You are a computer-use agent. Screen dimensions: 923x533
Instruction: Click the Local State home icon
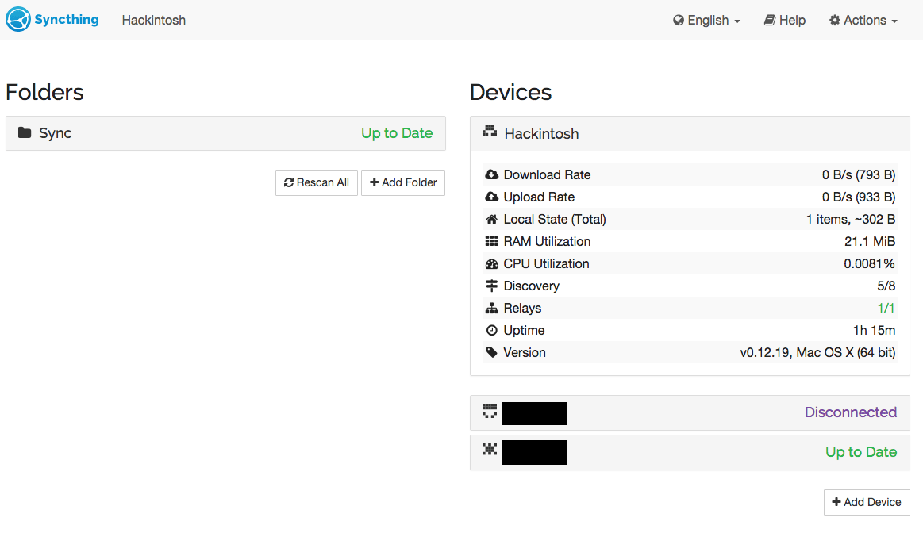click(x=491, y=220)
